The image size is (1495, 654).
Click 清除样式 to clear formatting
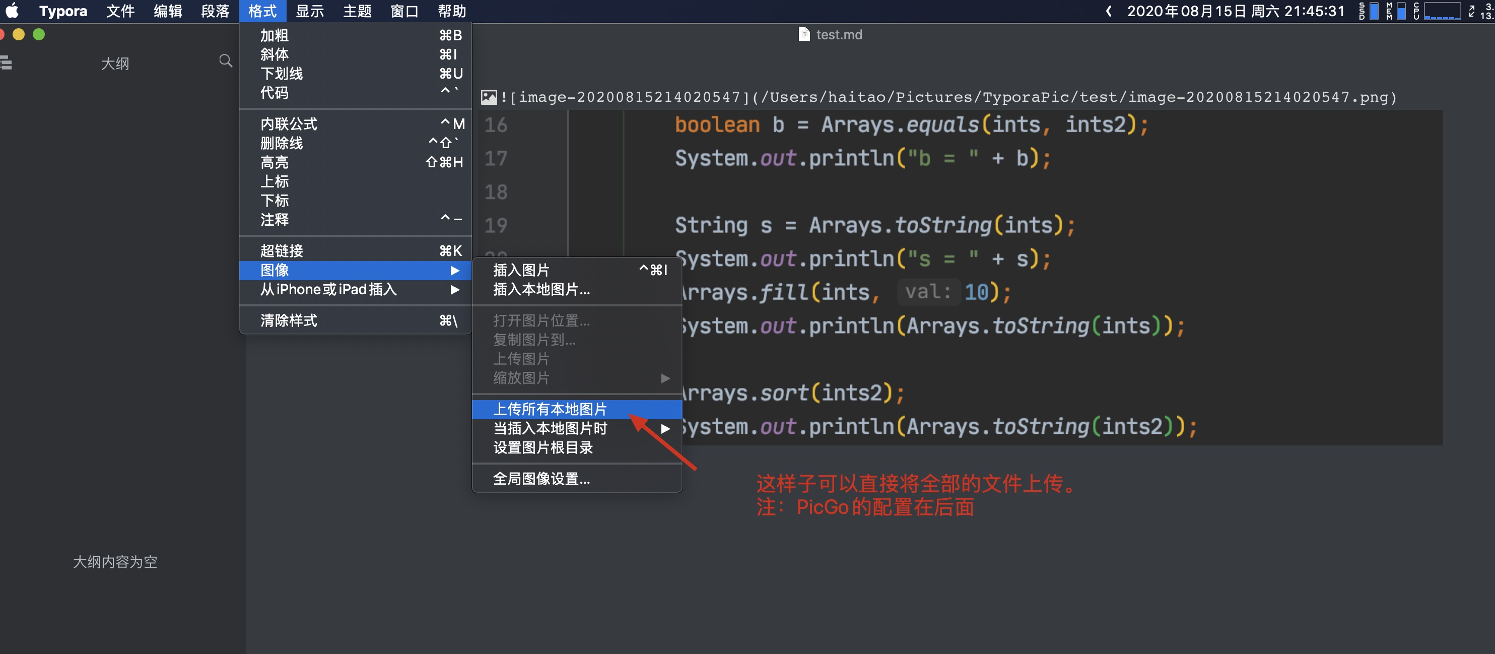tap(289, 320)
